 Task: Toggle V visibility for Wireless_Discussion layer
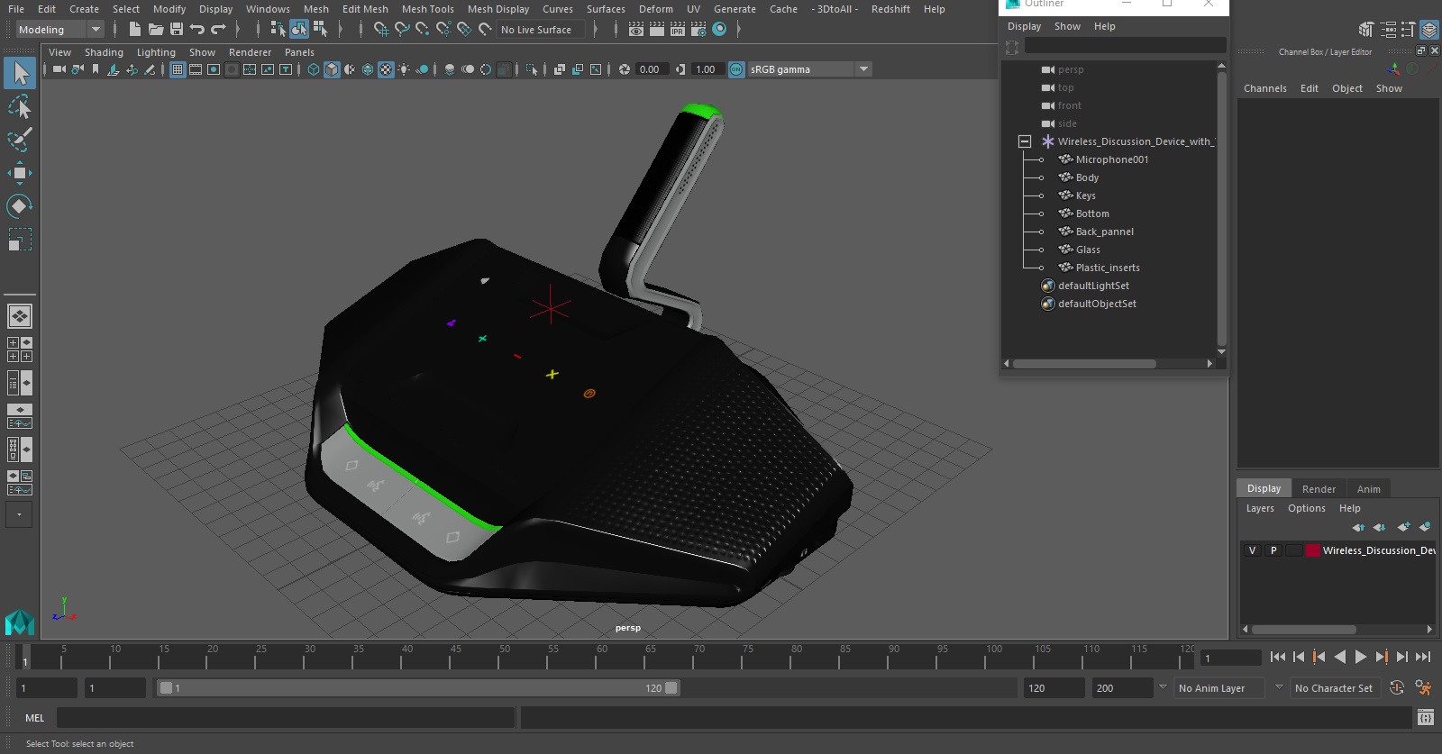[x=1252, y=550]
